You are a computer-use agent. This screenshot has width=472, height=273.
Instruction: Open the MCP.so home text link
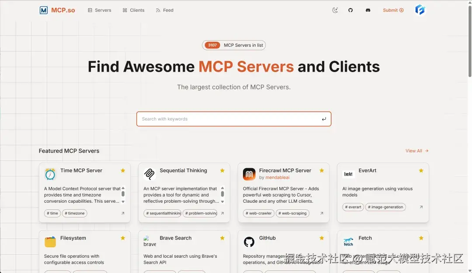(x=63, y=10)
